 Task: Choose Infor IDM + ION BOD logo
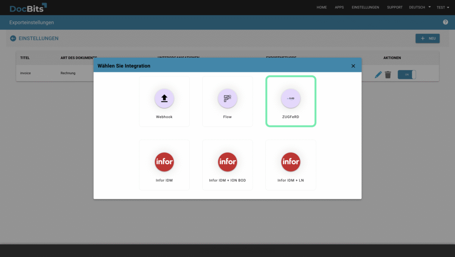[x=227, y=162]
